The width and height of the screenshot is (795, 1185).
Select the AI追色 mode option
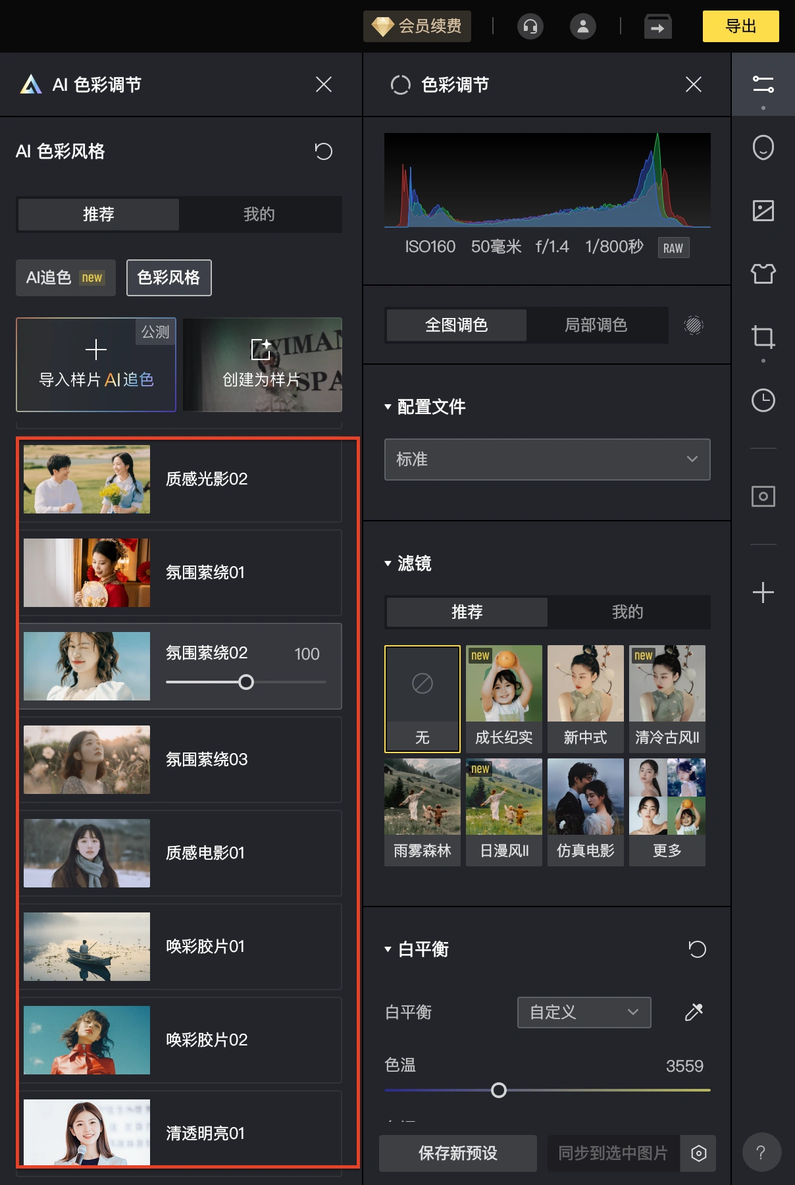pos(65,278)
